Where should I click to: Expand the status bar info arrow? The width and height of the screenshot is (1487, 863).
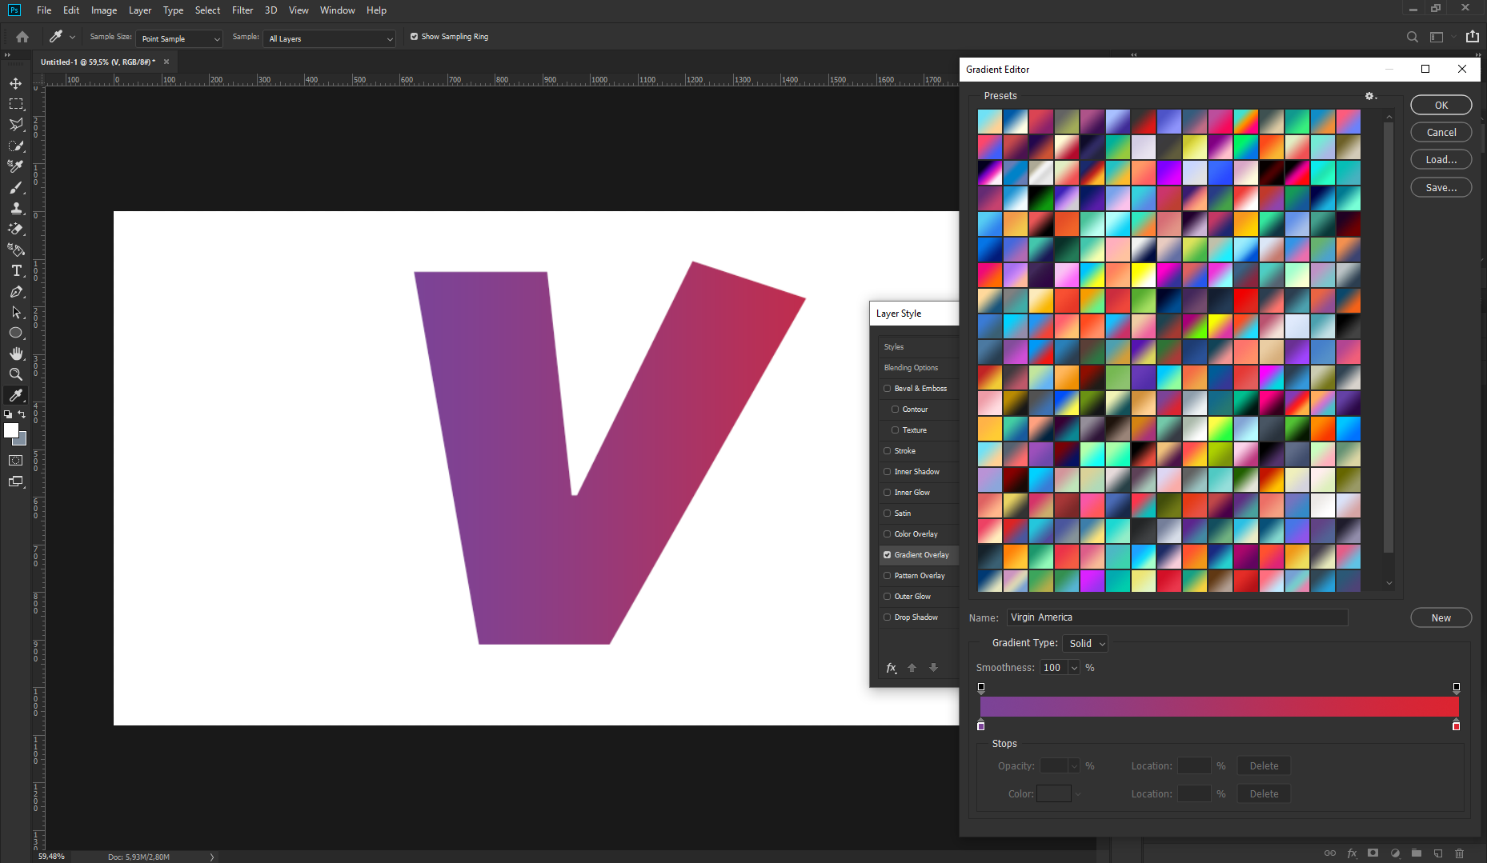tap(212, 857)
